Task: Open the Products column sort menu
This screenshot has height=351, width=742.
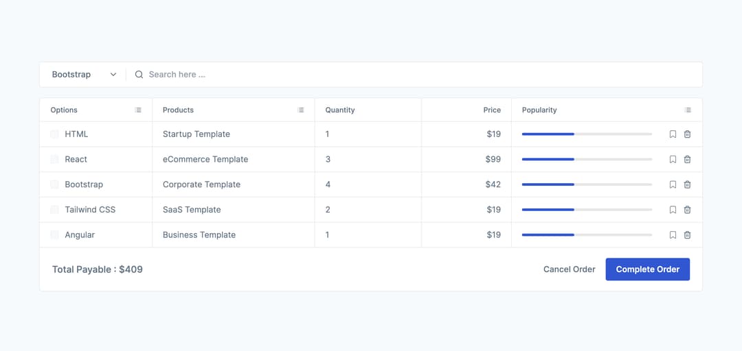Action: [x=300, y=110]
